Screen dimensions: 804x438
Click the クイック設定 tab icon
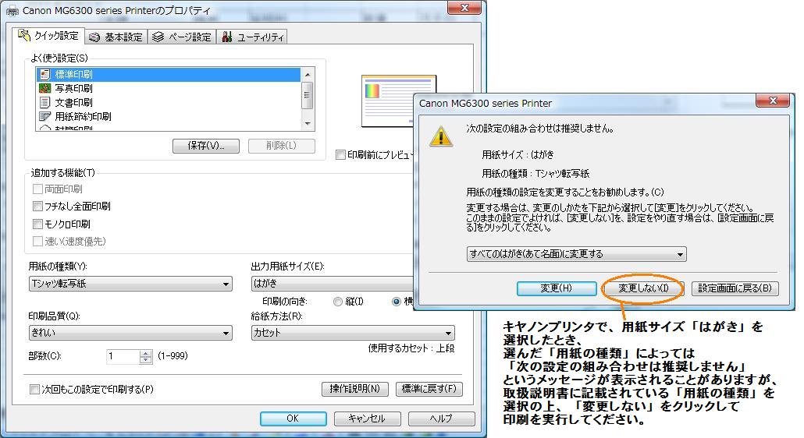coord(24,35)
